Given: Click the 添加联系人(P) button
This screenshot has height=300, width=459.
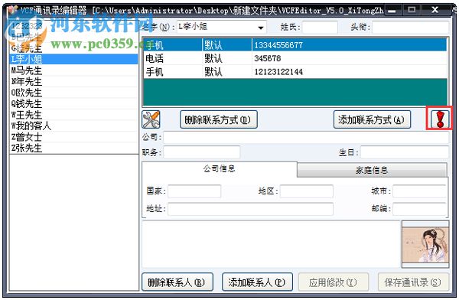Looking at the screenshot, I should [257, 282].
